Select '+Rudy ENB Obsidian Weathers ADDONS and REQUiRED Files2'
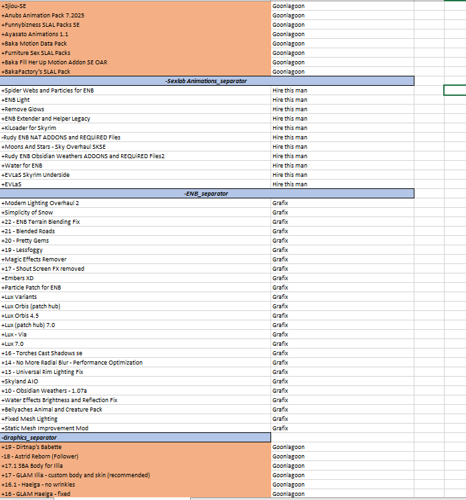Image resolution: width=466 pixels, height=500 pixels. coord(135,156)
